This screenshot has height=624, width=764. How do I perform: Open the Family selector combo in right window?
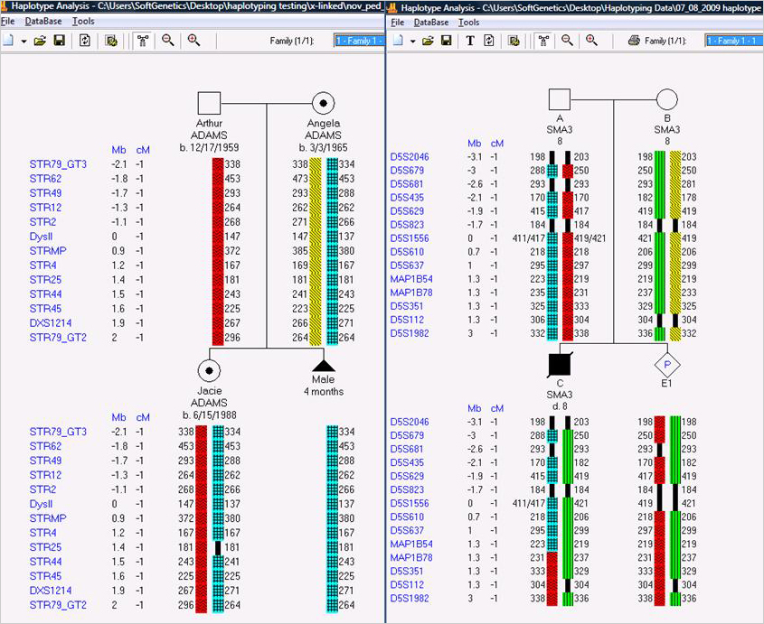point(734,41)
